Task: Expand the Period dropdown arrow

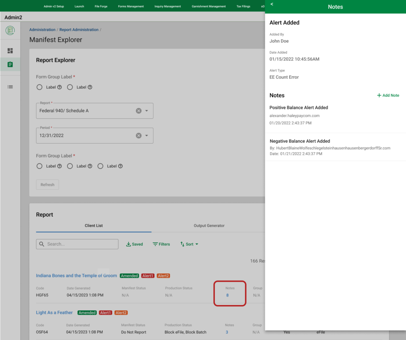Action: click(x=147, y=136)
